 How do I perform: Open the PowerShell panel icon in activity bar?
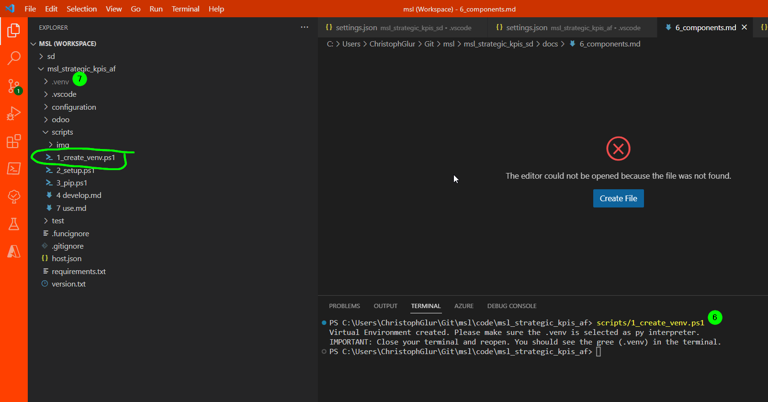click(x=14, y=169)
